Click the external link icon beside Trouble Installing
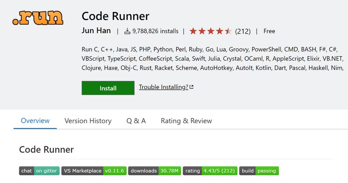Viewport: 348px width, 183px height. click(191, 87)
